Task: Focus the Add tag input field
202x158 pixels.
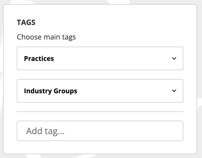Action: (x=100, y=131)
